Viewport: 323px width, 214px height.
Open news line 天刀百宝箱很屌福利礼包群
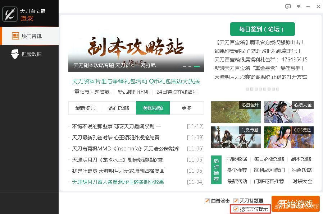pyautogui.click(x=261, y=60)
